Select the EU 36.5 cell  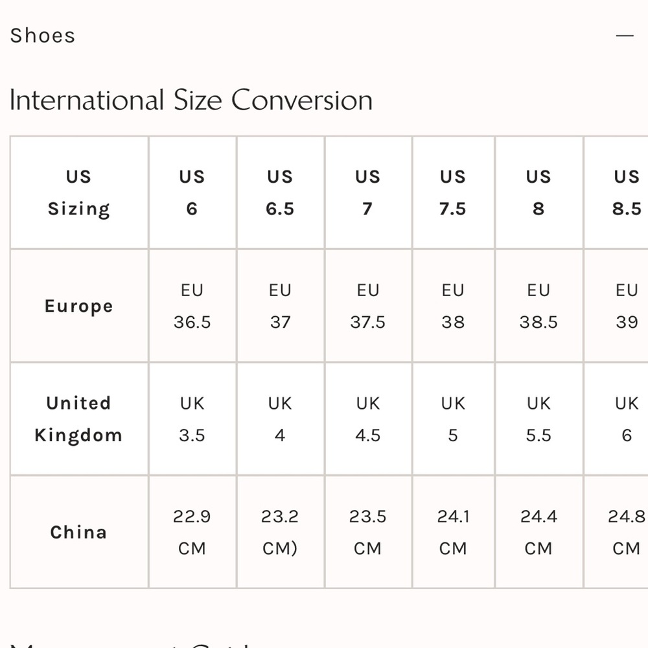(192, 306)
